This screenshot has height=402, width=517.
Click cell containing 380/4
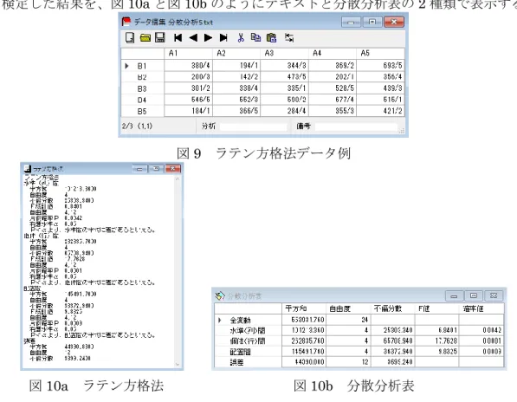click(x=188, y=66)
